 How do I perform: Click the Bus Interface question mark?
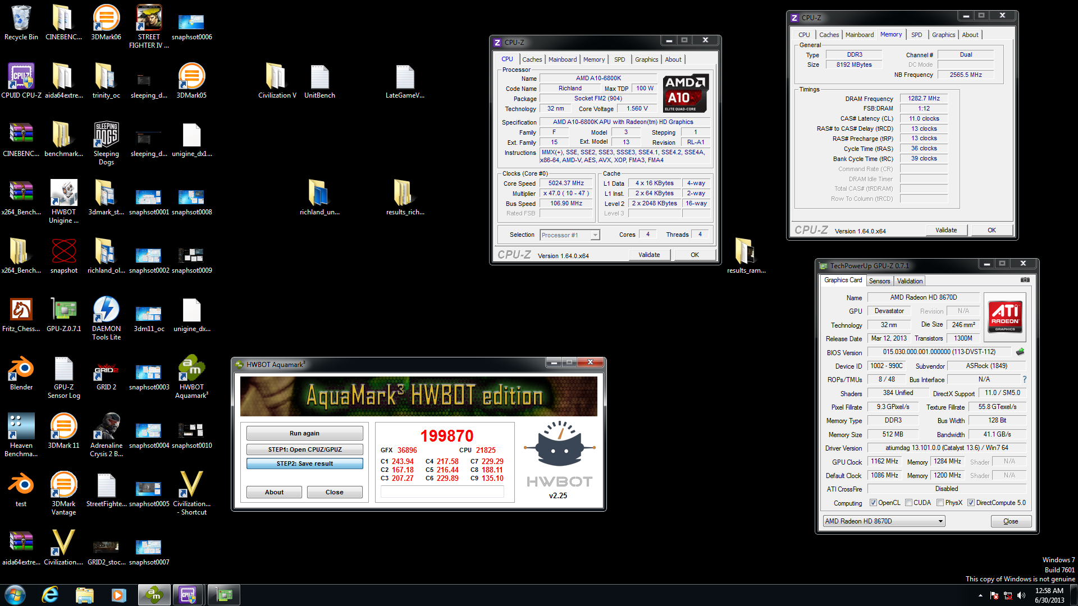tap(1024, 379)
